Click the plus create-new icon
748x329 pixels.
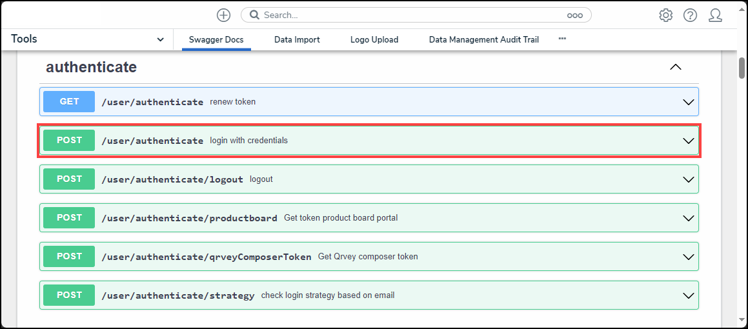click(x=223, y=15)
